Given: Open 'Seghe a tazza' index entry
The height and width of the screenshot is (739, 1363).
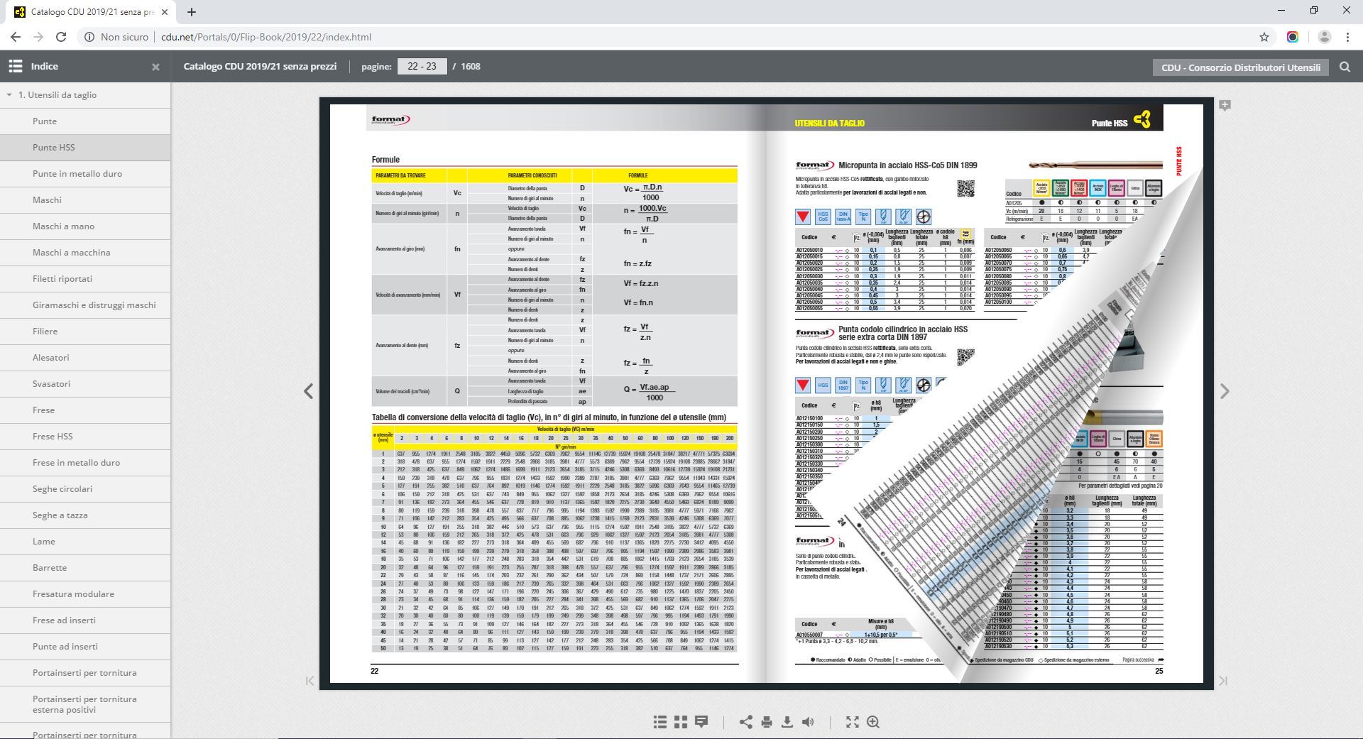Looking at the screenshot, I should click(x=85, y=515).
